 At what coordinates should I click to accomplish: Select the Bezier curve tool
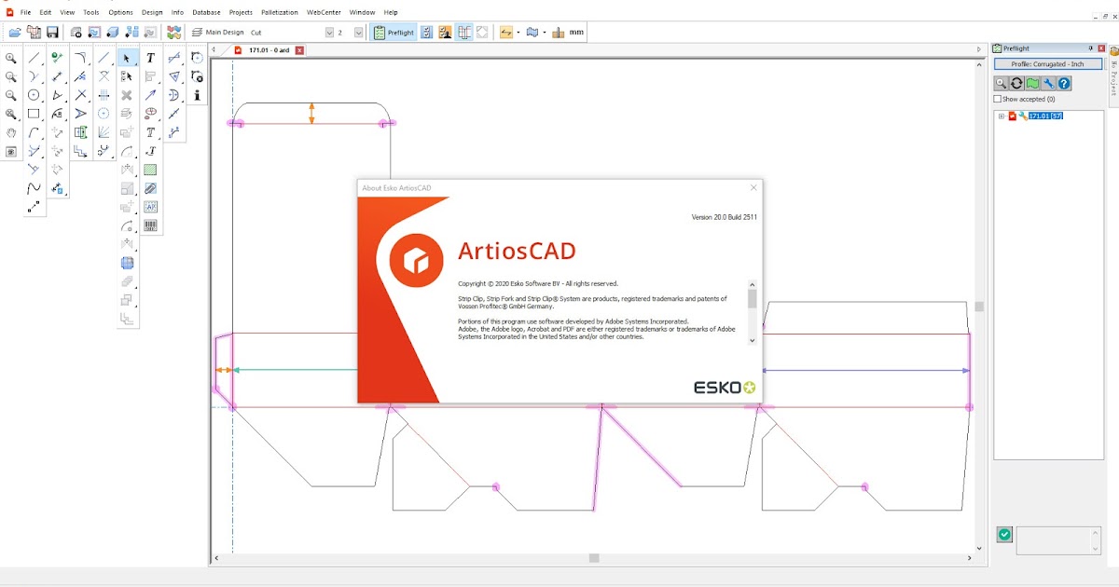[35, 188]
